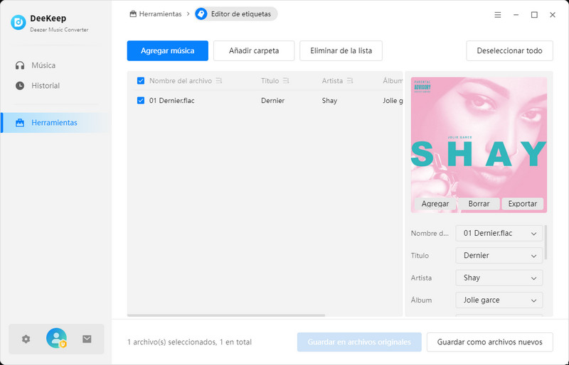Image resolution: width=569 pixels, height=365 pixels.
Task: Go to Música section
Action: pyautogui.click(x=43, y=65)
